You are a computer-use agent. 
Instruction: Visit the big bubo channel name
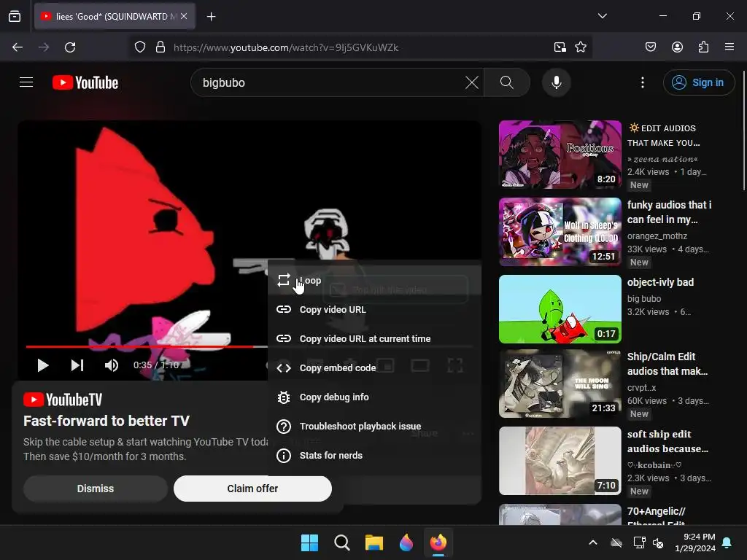[643, 298]
